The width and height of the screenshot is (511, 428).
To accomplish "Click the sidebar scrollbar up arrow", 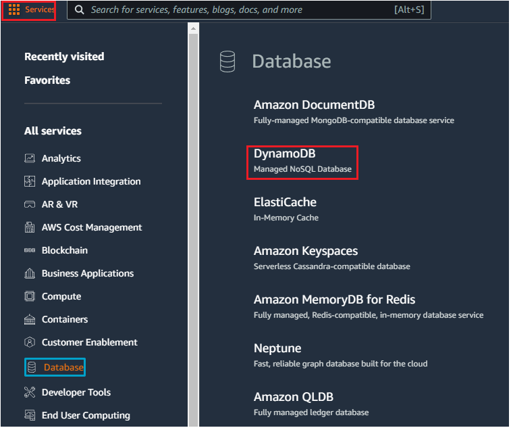I will [194, 28].
